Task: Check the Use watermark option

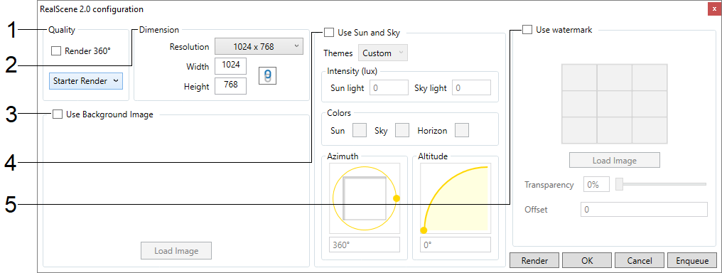Action: (527, 30)
